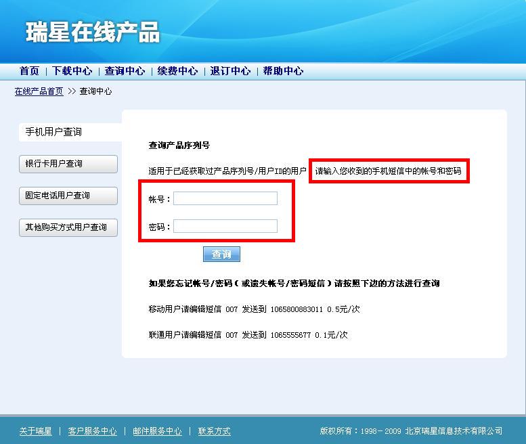This screenshot has height=444, width=526.
Task: Open the 退订中心 menu item
Action: pyautogui.click(x=230, y=71)
